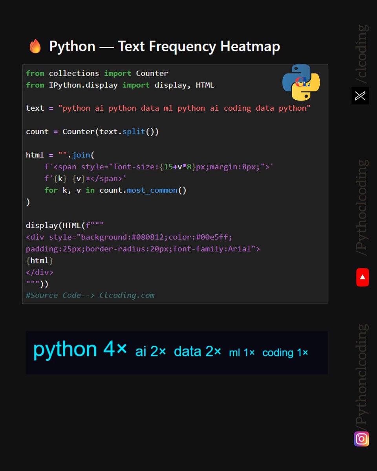
Task: Click the fire emoji beside the title
Action: click(35, 47)
